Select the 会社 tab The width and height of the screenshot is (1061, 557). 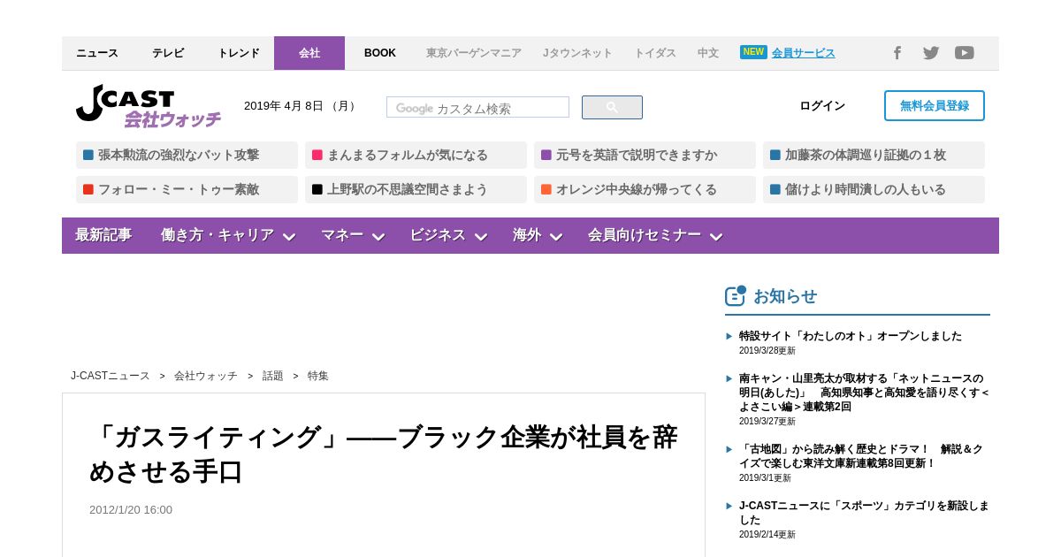(309, 53)
